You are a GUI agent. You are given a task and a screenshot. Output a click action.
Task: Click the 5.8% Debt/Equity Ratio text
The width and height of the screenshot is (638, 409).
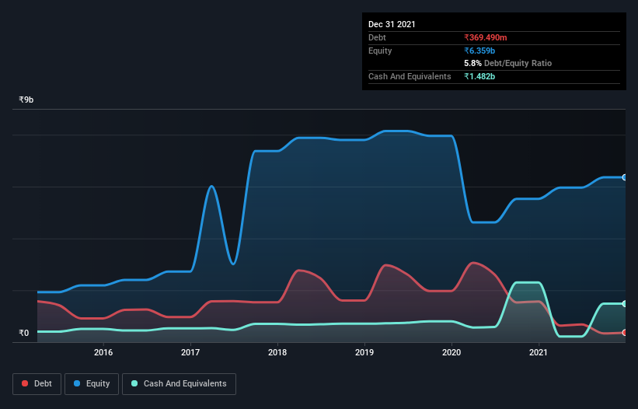507,63
